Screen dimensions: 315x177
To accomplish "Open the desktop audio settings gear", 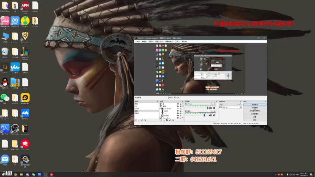I will pos(214,115).
